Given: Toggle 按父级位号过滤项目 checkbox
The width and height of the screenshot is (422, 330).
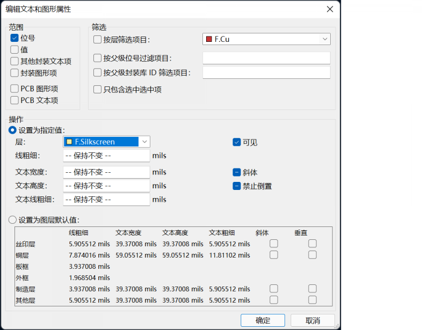Looking at the screenshot, I should click(97, 58).
